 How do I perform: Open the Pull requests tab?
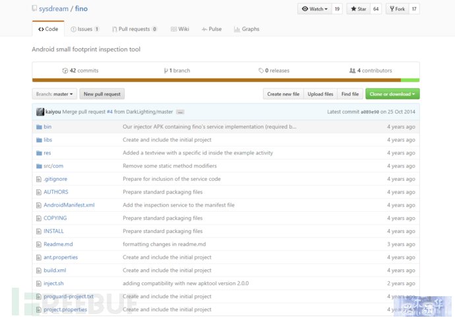[135, 29]
